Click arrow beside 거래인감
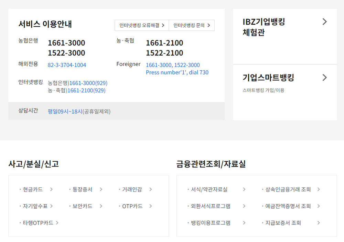This screenshot has width=344, height=242. click(151, 189)
